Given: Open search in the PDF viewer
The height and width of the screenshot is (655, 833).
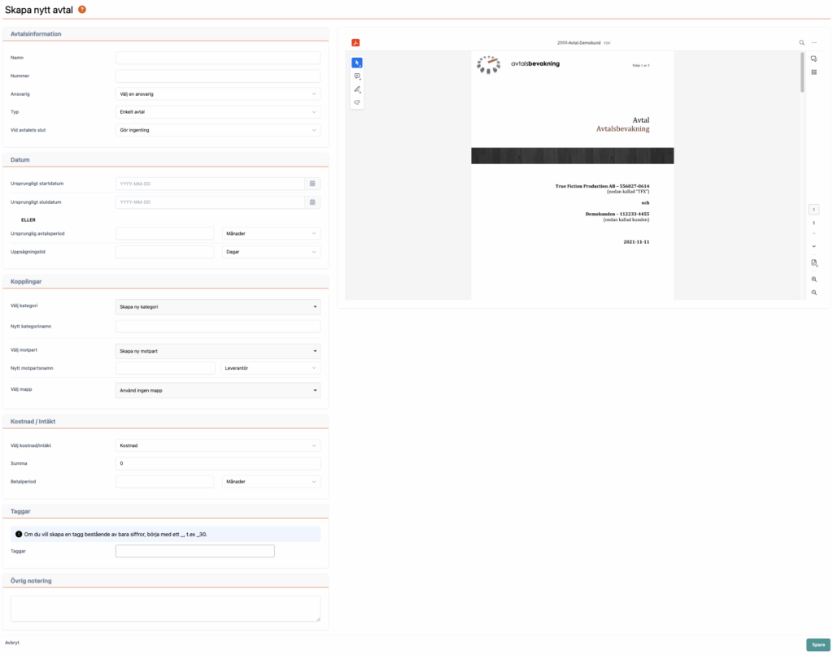Looking at the screenshot, I should pyautogui.click(x=802, y=42).
